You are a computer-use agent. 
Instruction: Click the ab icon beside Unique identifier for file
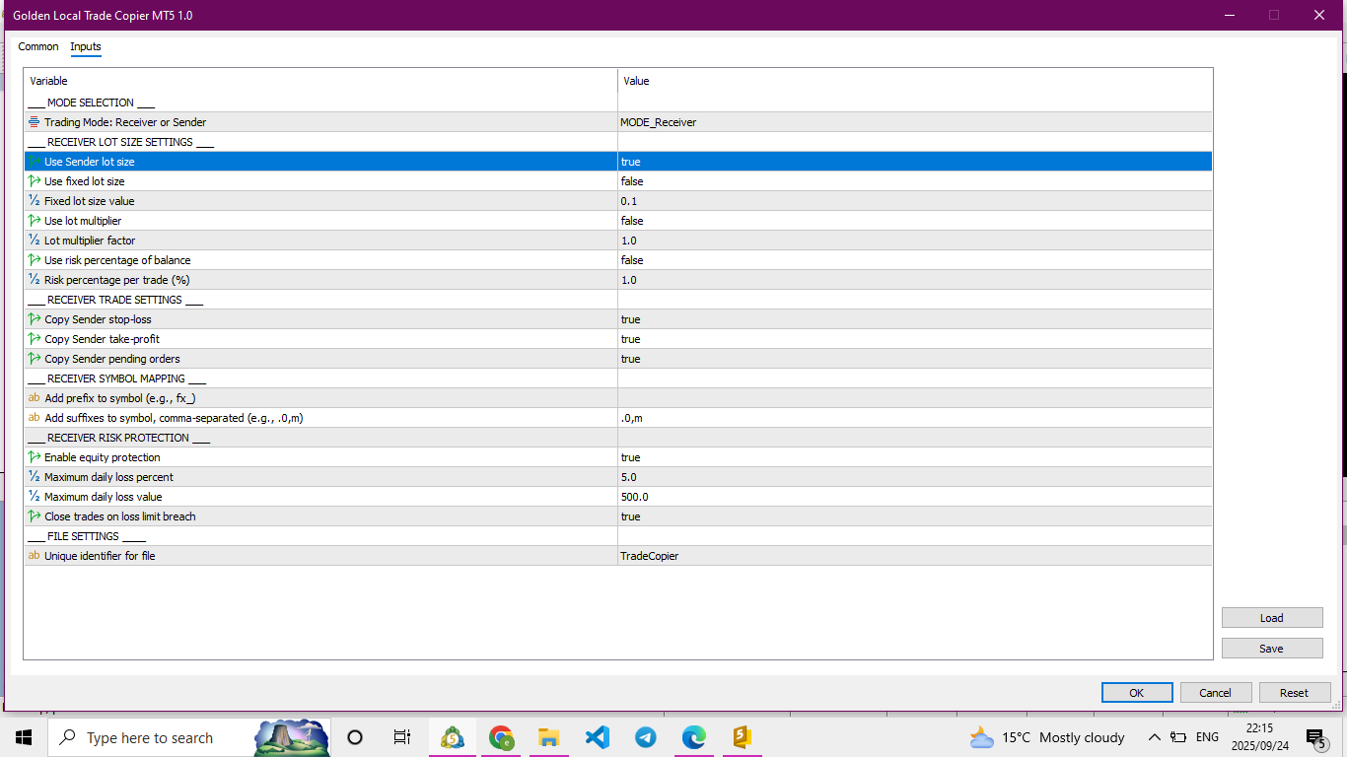35,556
